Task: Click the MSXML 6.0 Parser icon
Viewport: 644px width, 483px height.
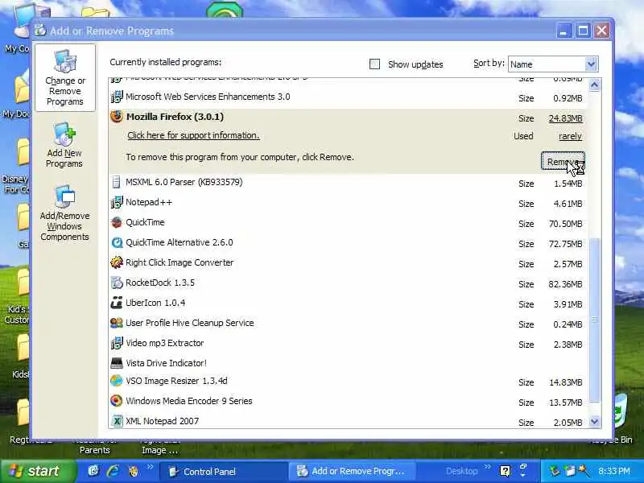Action: pos(117,182)
